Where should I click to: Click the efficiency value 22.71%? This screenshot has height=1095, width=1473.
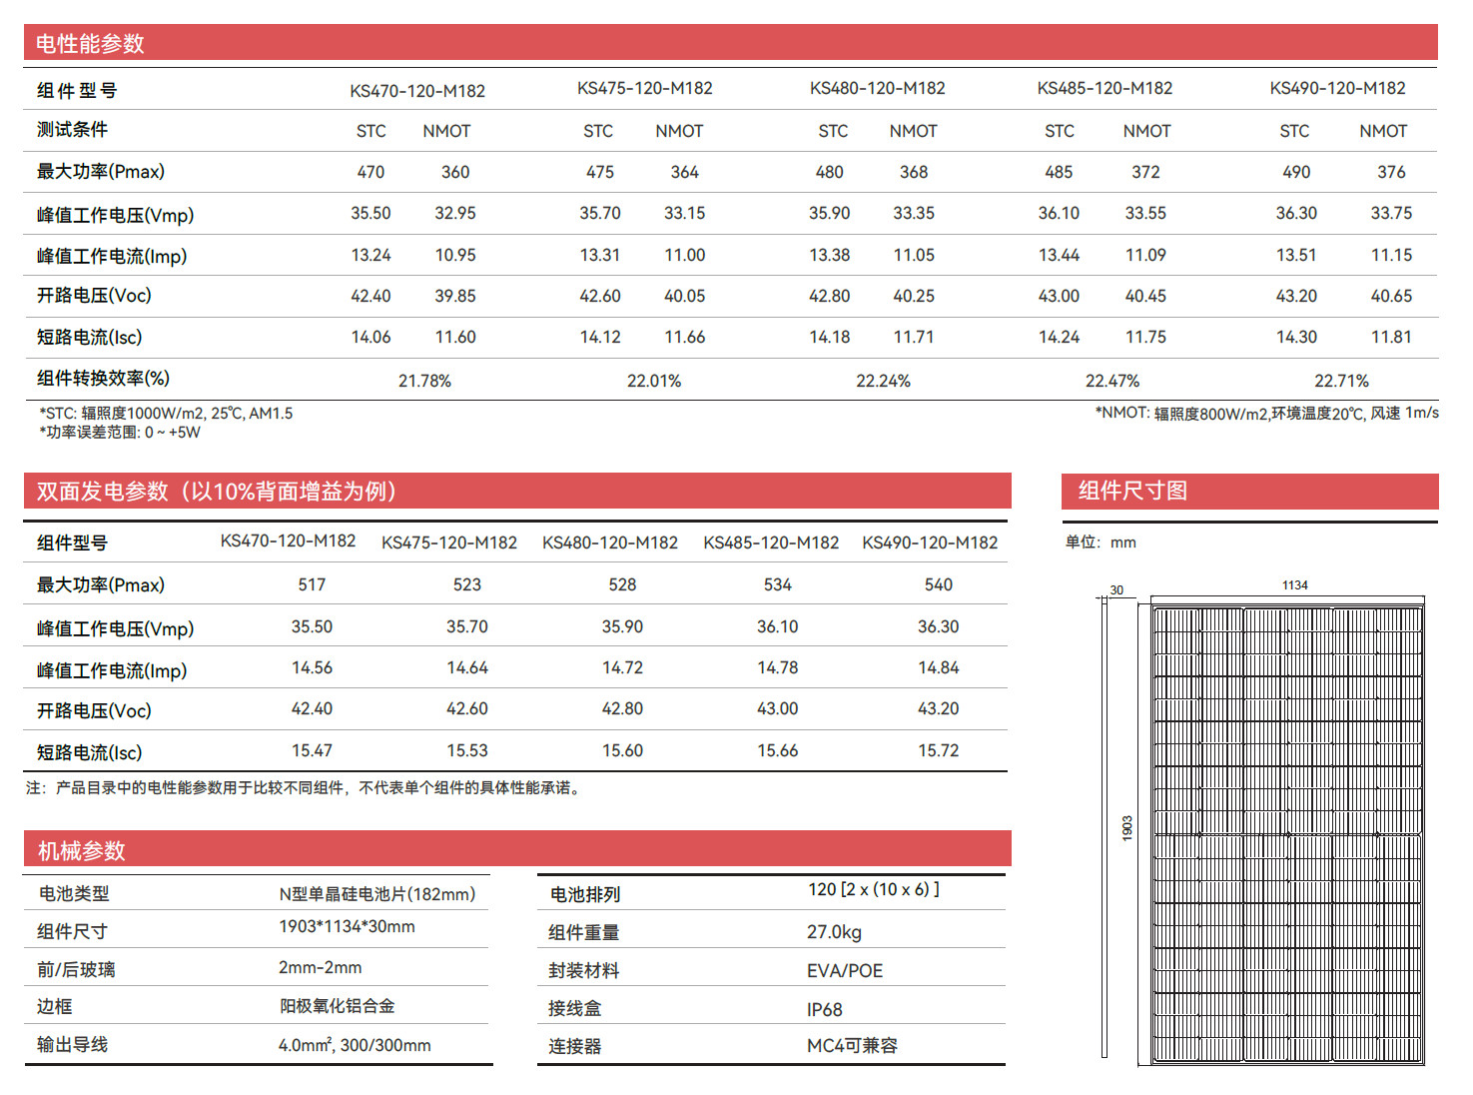pyautogui.click(x=1341, y=381)
